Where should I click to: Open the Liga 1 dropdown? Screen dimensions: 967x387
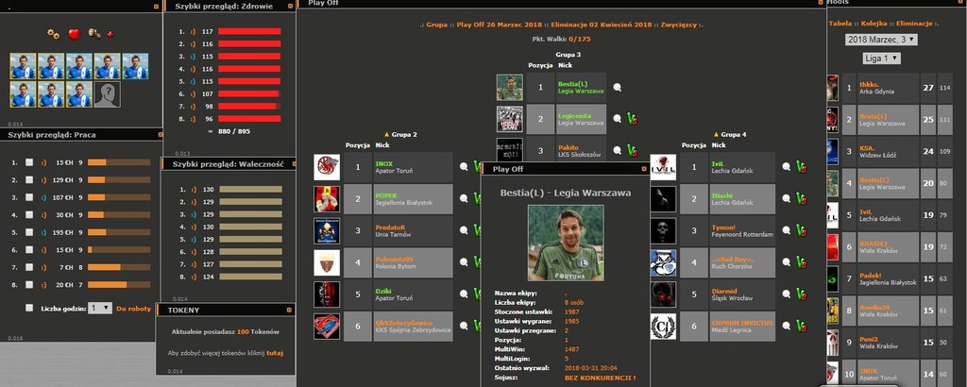click(881, 59)
